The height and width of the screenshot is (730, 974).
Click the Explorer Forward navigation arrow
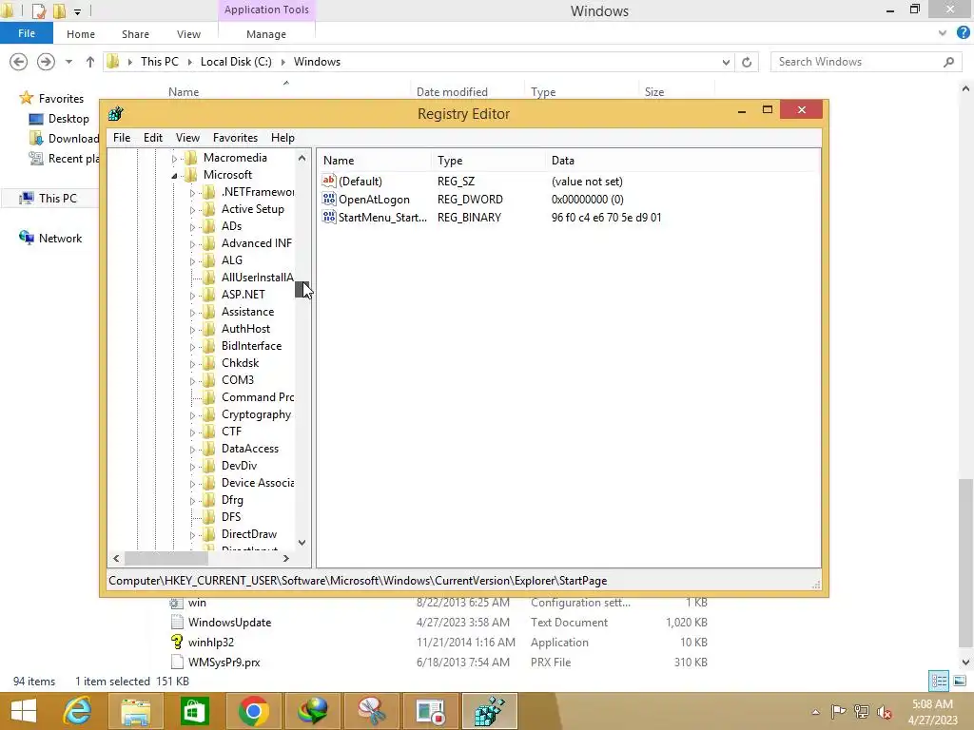click(x=46, y=62)
